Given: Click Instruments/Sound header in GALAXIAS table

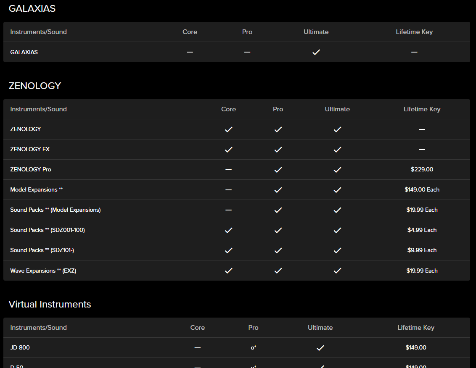Looking at the screenshot, I should (39, 32).
